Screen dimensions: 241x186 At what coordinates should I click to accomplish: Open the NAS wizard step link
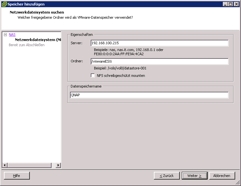point(12,35)
